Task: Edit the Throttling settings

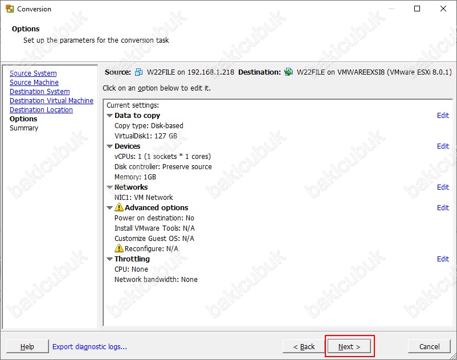Action: (443, 259)
